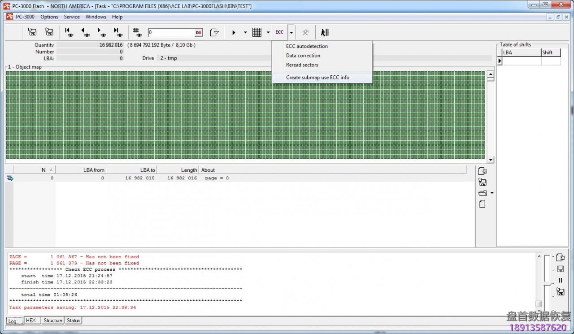Open the Service menu
The height and width of the screenshot is (334, 574).
[72, 17]
